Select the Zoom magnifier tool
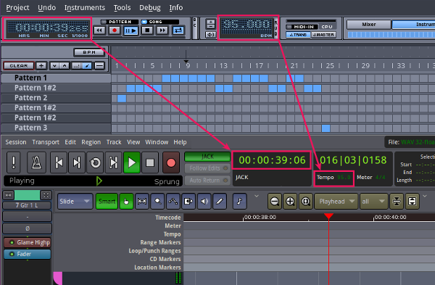The width and height of the screenshot is (435, 285). click(157, 201)
